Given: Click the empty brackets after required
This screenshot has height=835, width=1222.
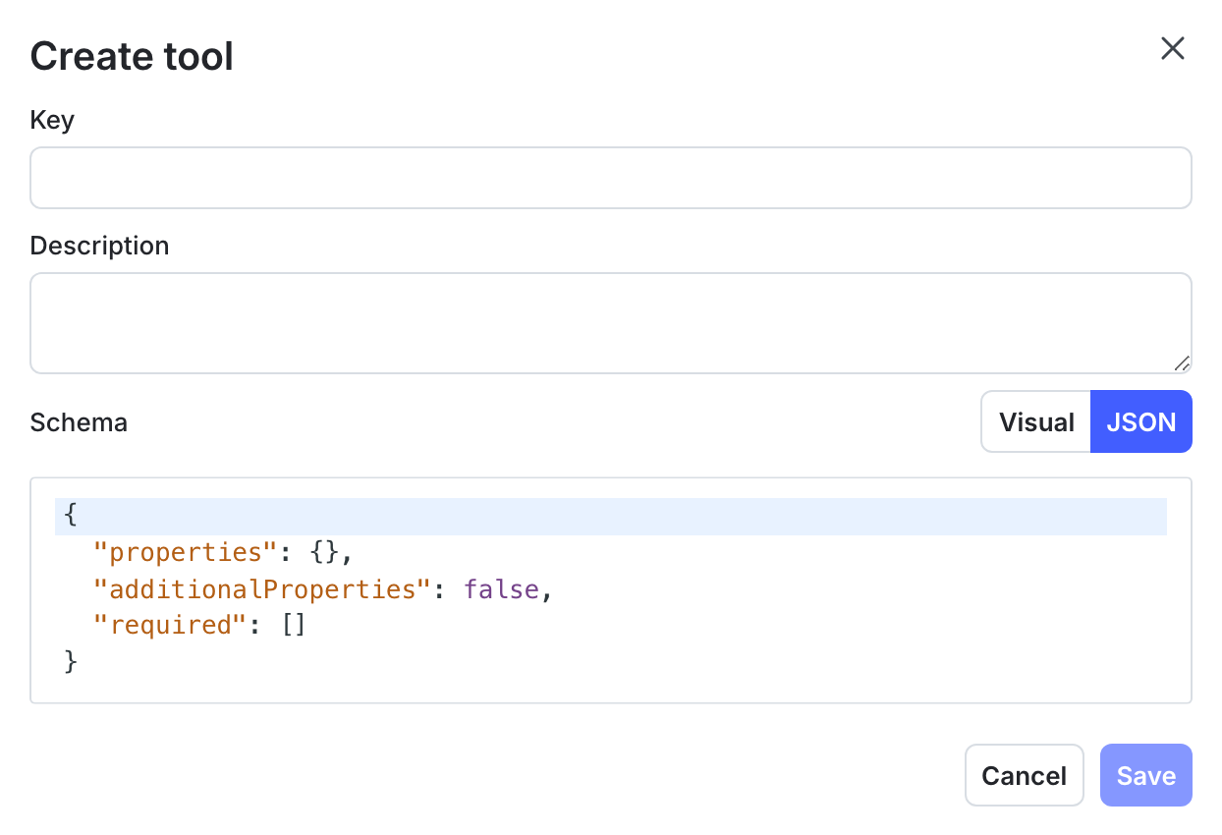Looking at the screenshot, I should point(292,625).
